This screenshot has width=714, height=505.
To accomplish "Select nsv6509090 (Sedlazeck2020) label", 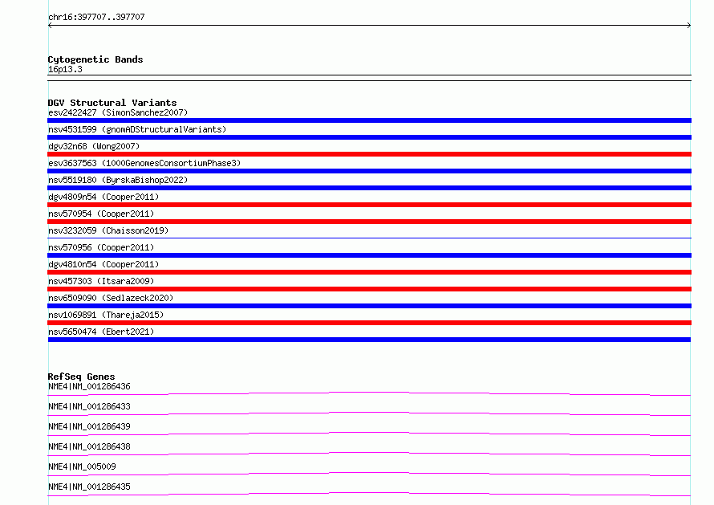I will (x=111, y=298).
